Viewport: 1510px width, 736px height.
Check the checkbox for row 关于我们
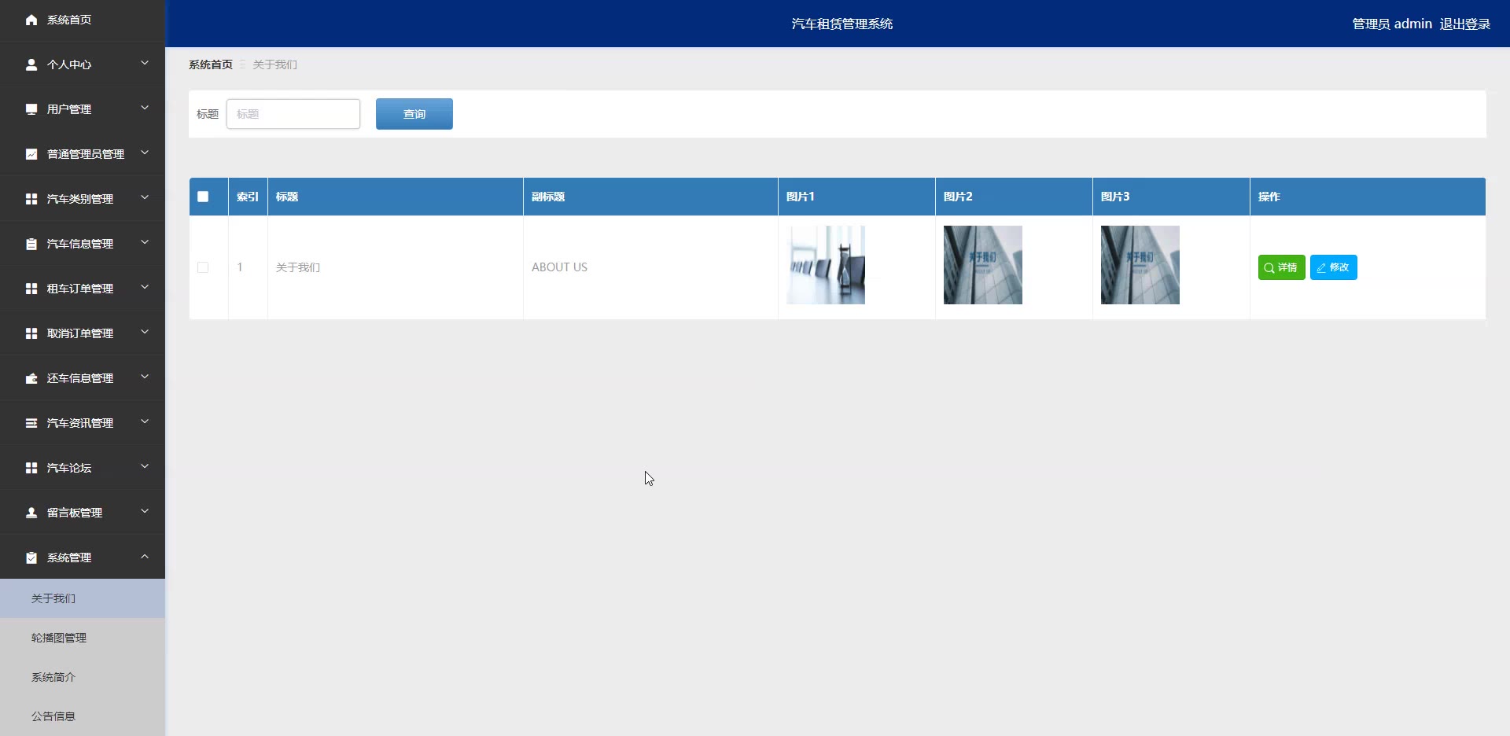(203, 267)
